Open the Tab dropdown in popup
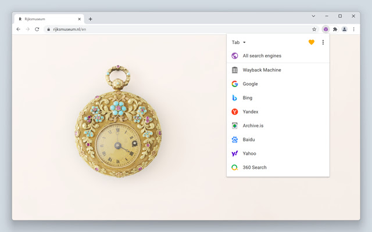The width and height of the screenshot is (372, 232). 239,42
